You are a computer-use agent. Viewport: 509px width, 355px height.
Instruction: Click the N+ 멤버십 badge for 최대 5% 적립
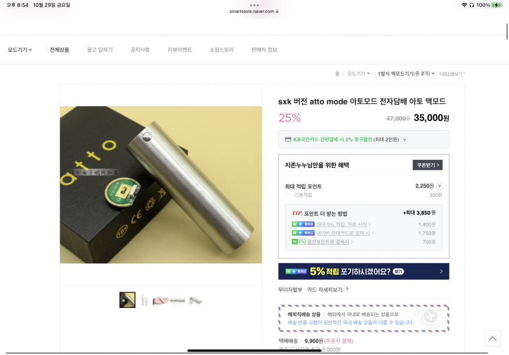point(303,224)
